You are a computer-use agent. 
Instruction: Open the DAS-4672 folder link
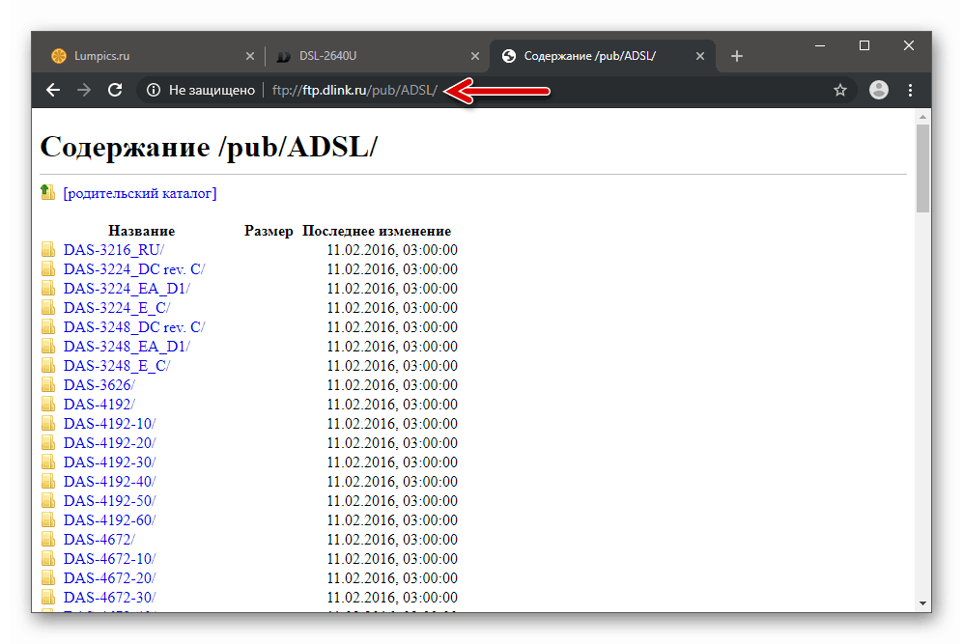[x=99, y=540]
